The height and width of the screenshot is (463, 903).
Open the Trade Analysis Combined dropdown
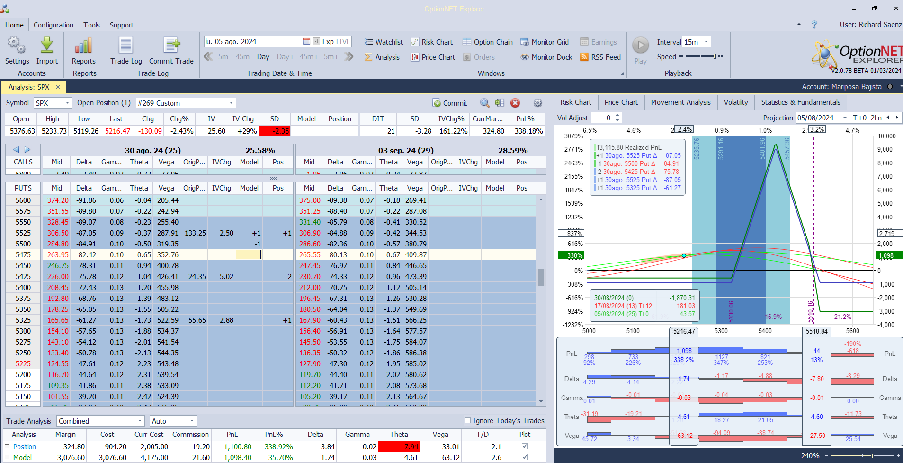click(140, 421)
